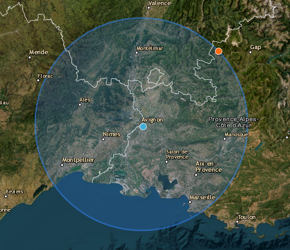Select the Salon-de-Provence label
The height and width of the screenshot is (250, 290).
tap(177, 154)
